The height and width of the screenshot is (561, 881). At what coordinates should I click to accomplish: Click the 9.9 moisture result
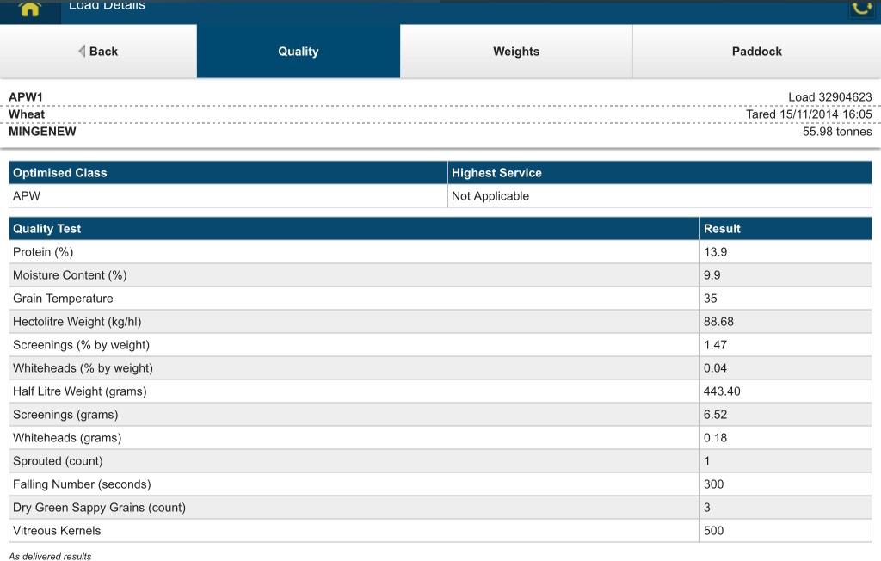point(712,275)
